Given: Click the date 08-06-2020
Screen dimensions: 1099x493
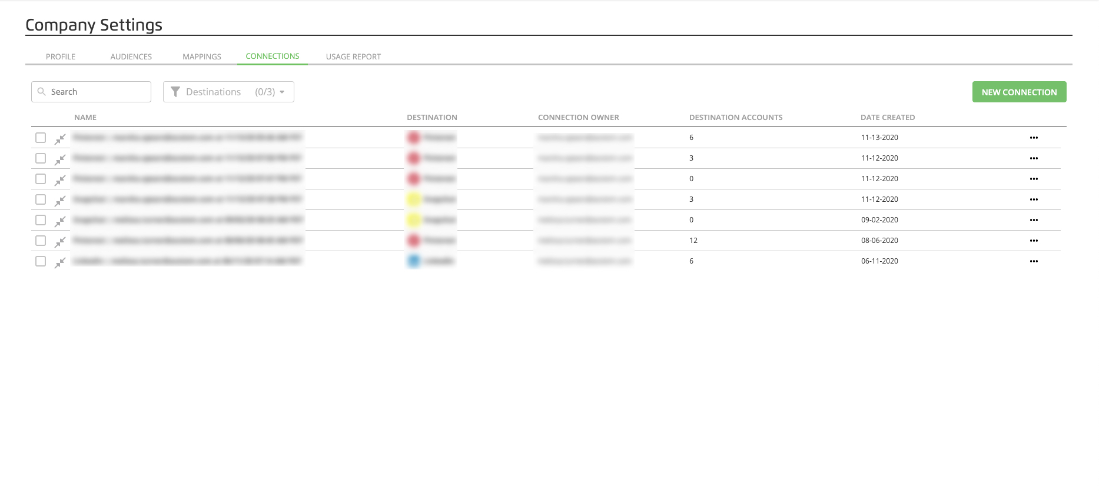Looking at the screenshot, I should [879, 241].
